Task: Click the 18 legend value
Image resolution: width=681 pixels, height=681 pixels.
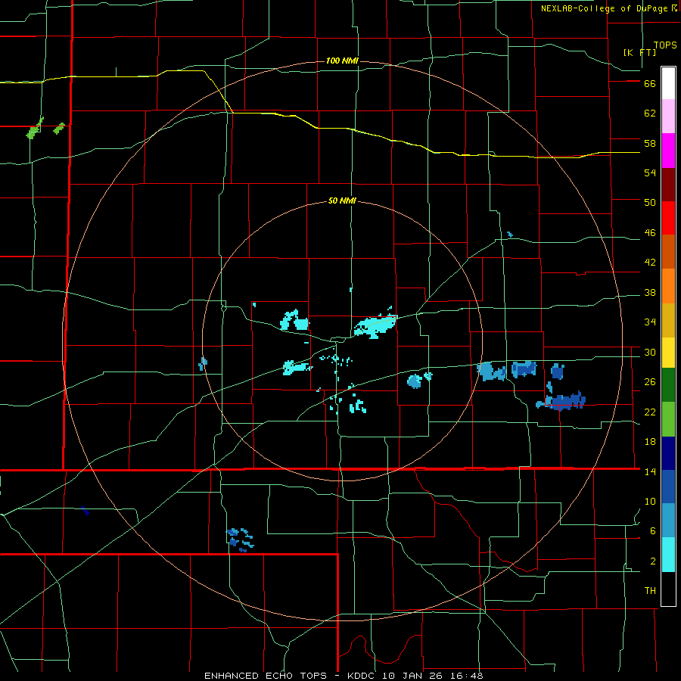Action: (x=650, y=442)
